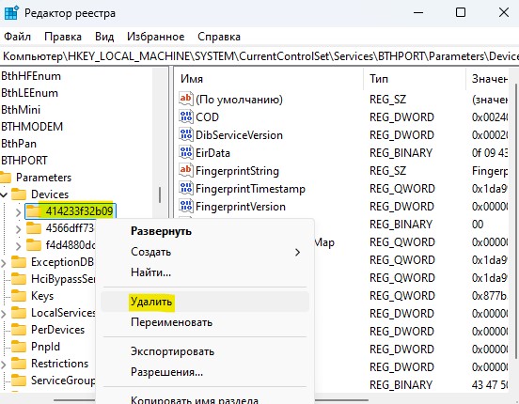This screenshot has height=404, width=519.
Task: Select the BthLEEnum key
Action: 29,93
